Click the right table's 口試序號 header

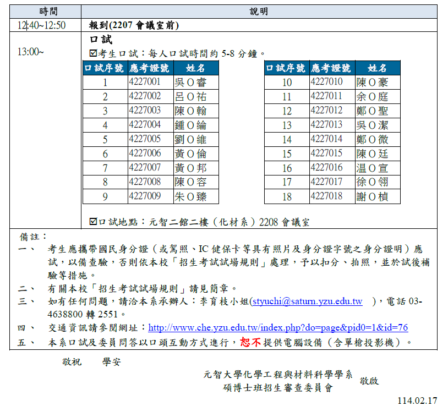[x=286, y=68]
